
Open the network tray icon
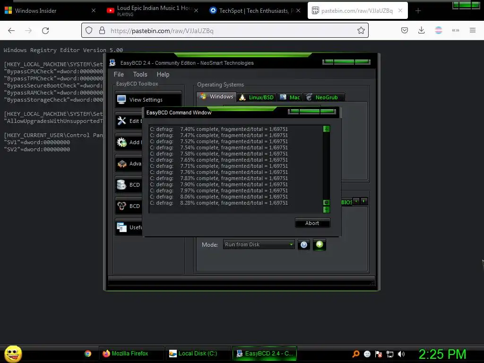coord(390,354)
